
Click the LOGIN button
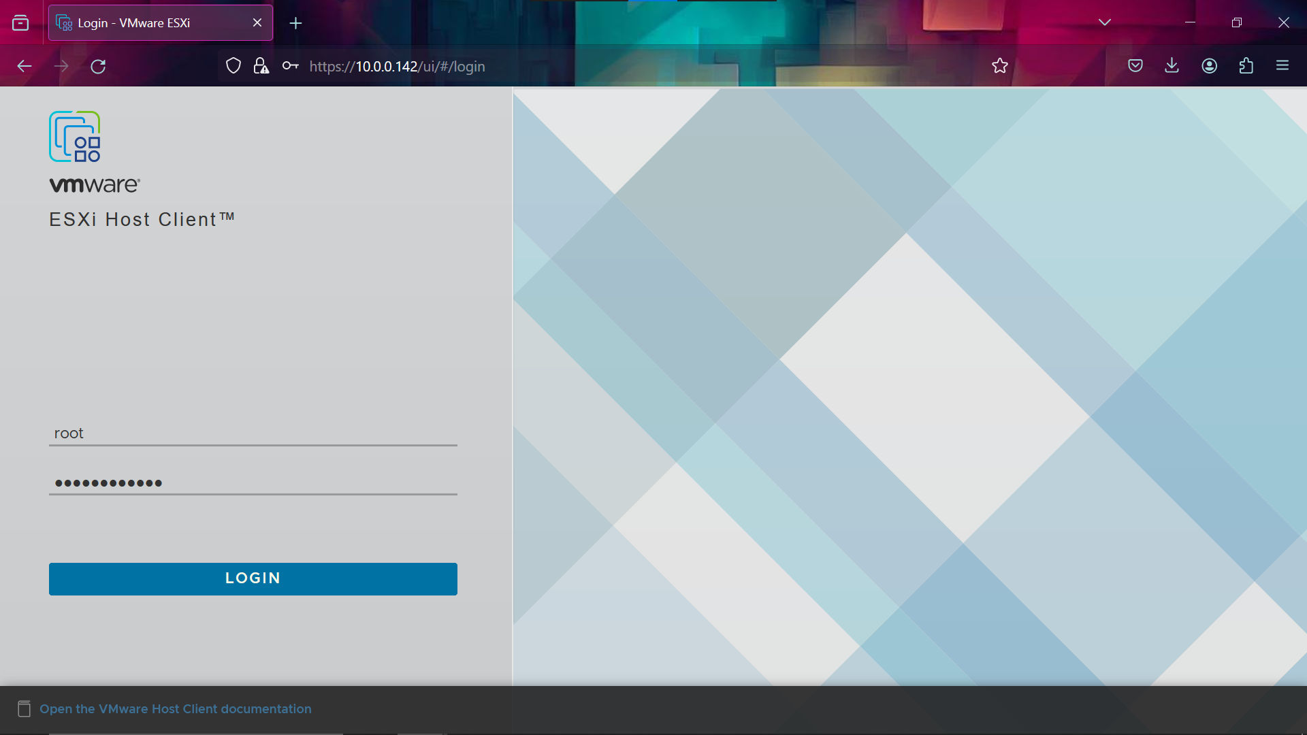tap(253, 578)
